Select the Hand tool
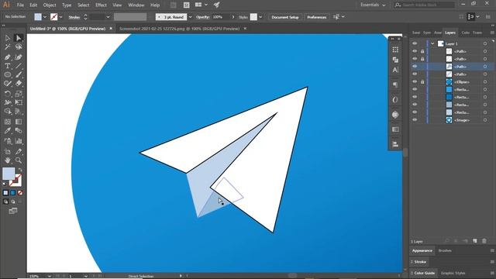 pos(8,160)
